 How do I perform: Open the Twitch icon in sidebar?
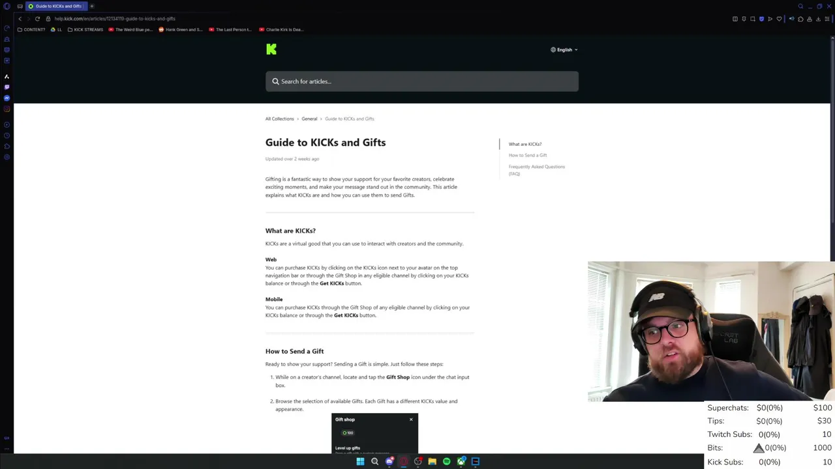tap(7, 87)
